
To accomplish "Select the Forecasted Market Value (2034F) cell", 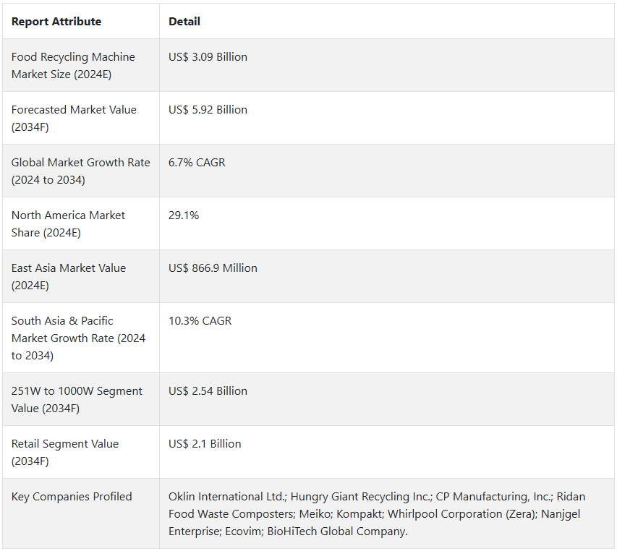I will (74, 119).
